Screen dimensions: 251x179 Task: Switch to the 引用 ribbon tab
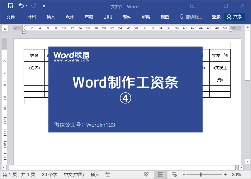(108, 17)
